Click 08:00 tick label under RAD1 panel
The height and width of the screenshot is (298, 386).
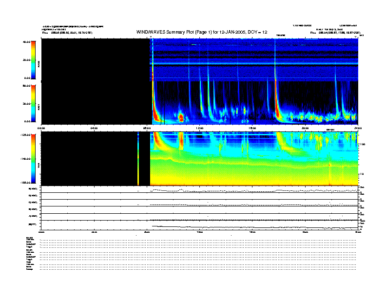(x=147, y=128)
